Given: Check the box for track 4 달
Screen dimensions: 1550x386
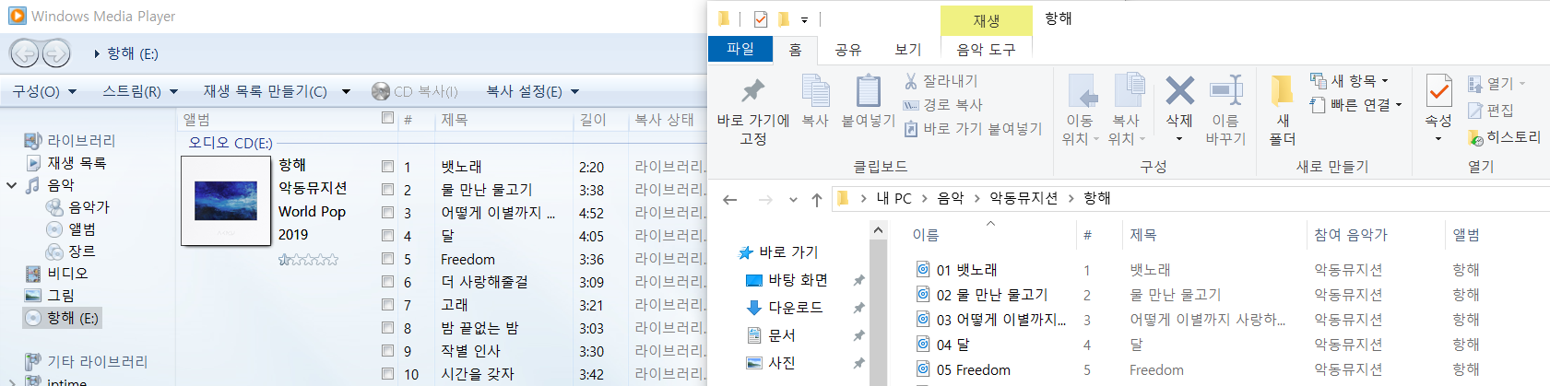Looking at the screenshot, I should click(387, 236).
